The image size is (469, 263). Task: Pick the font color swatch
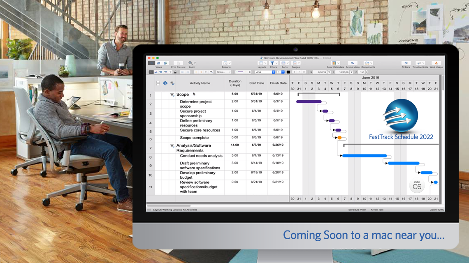coord(288,72)
